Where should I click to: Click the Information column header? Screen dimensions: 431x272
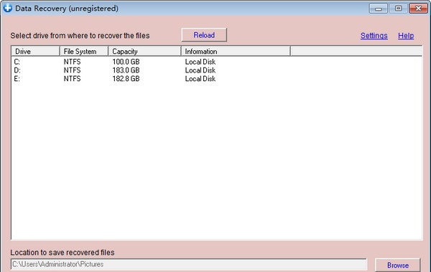(236, 52)
